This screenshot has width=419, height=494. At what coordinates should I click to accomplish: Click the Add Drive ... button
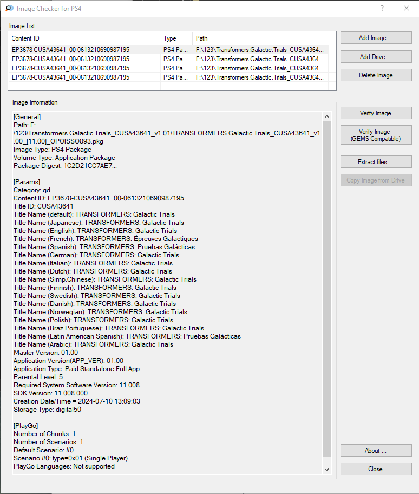(376, 57)
